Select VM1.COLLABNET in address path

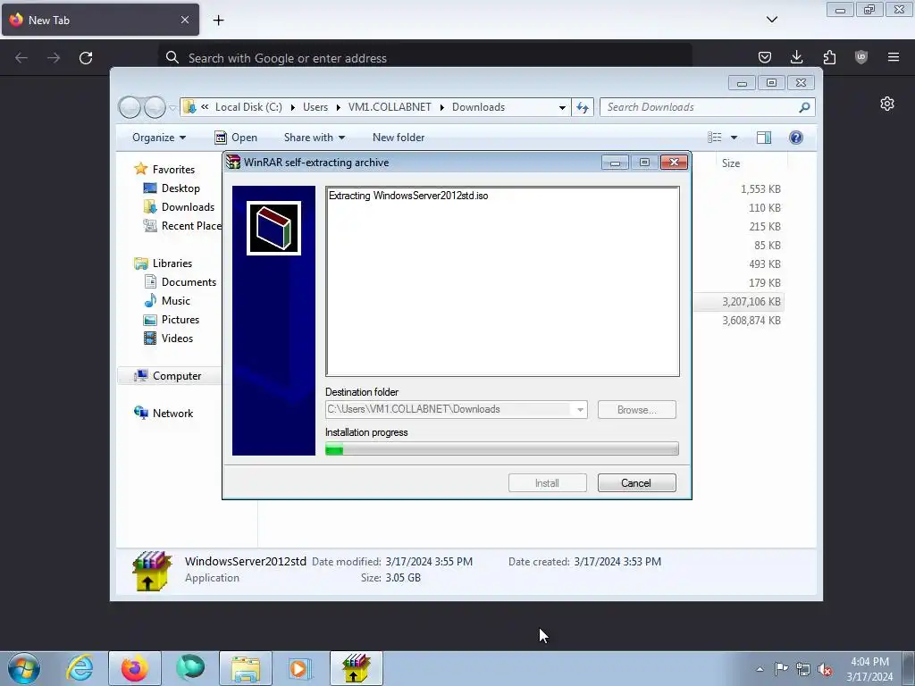click(390, 107)
